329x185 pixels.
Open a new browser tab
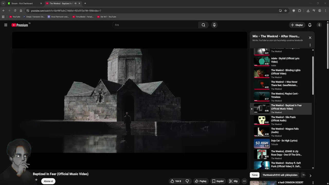pos(85,3)
